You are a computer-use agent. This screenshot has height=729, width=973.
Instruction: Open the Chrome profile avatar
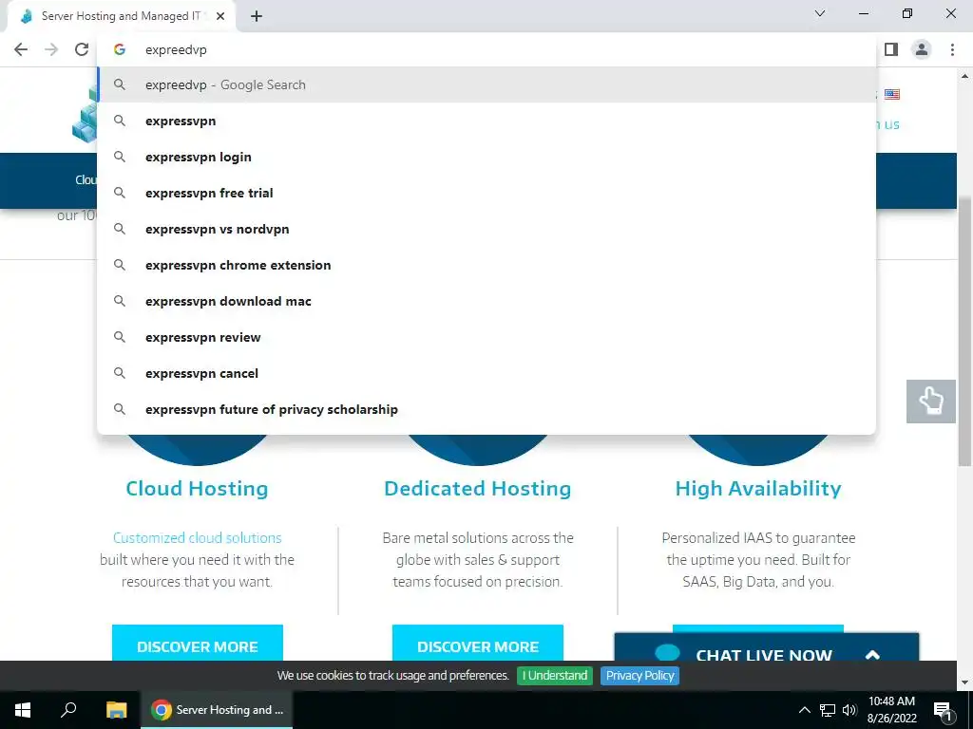click(922, 49)
